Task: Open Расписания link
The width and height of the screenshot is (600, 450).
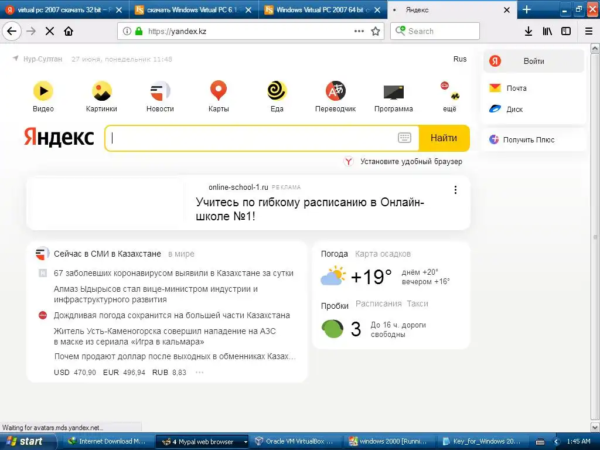Action: coord(379,304)
